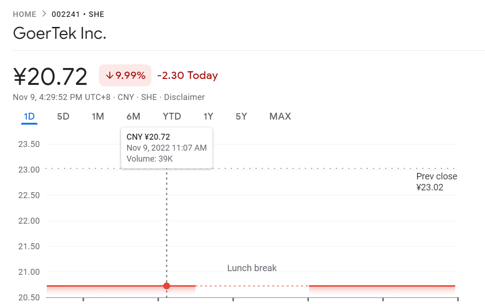The image size is (485, 304).
Task: Select the 1D time range tab
Action: pos(29,116)
